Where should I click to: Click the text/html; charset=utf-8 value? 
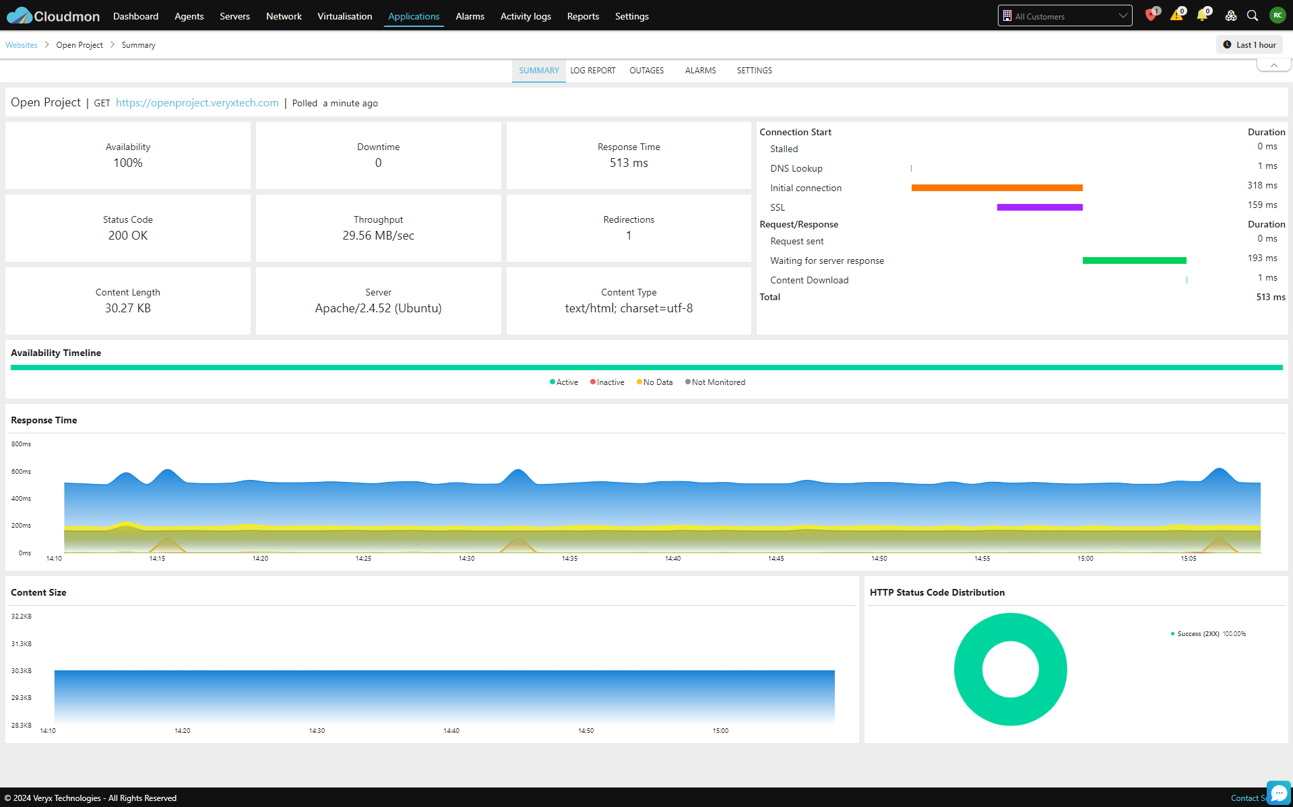tap(629, 308)
